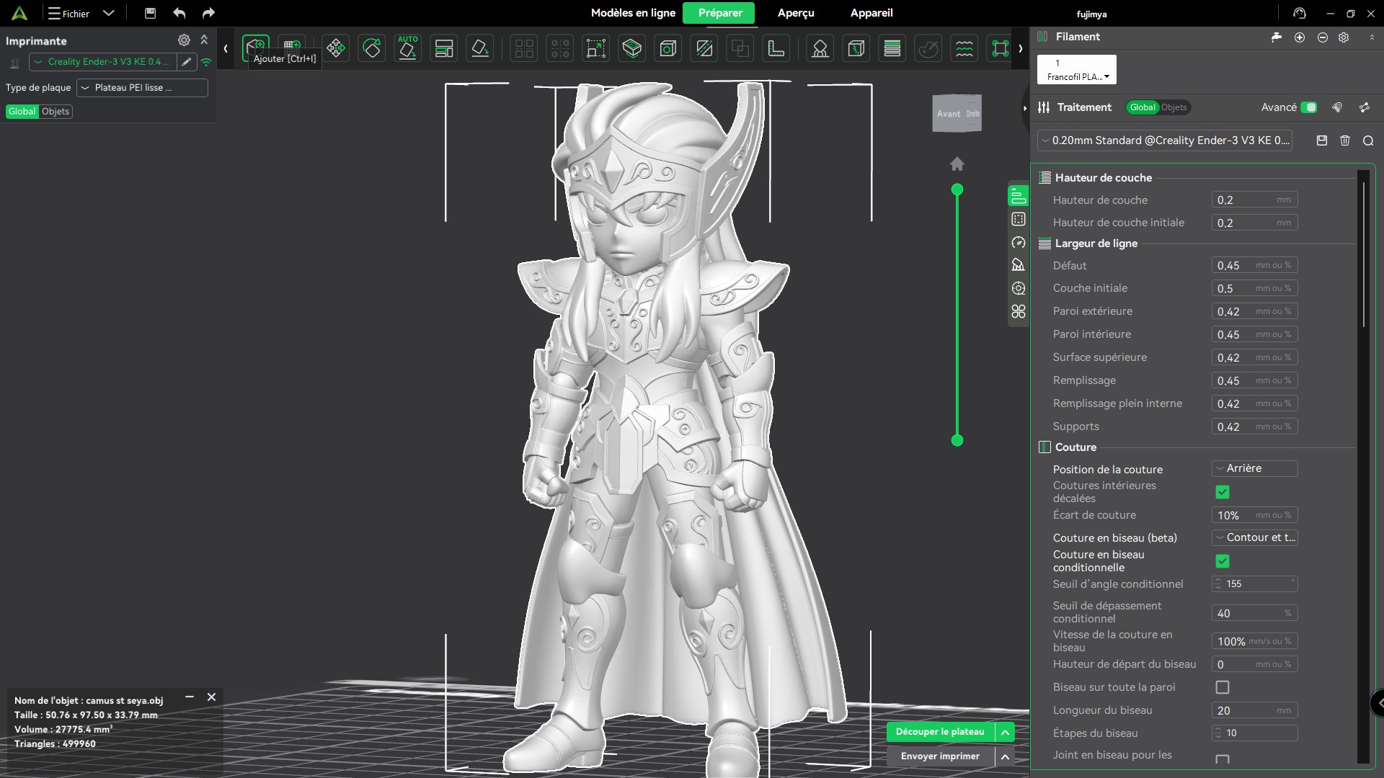Open the Cut tool in the toolbar
1384x778 pixels.
[x=704, y=48]
